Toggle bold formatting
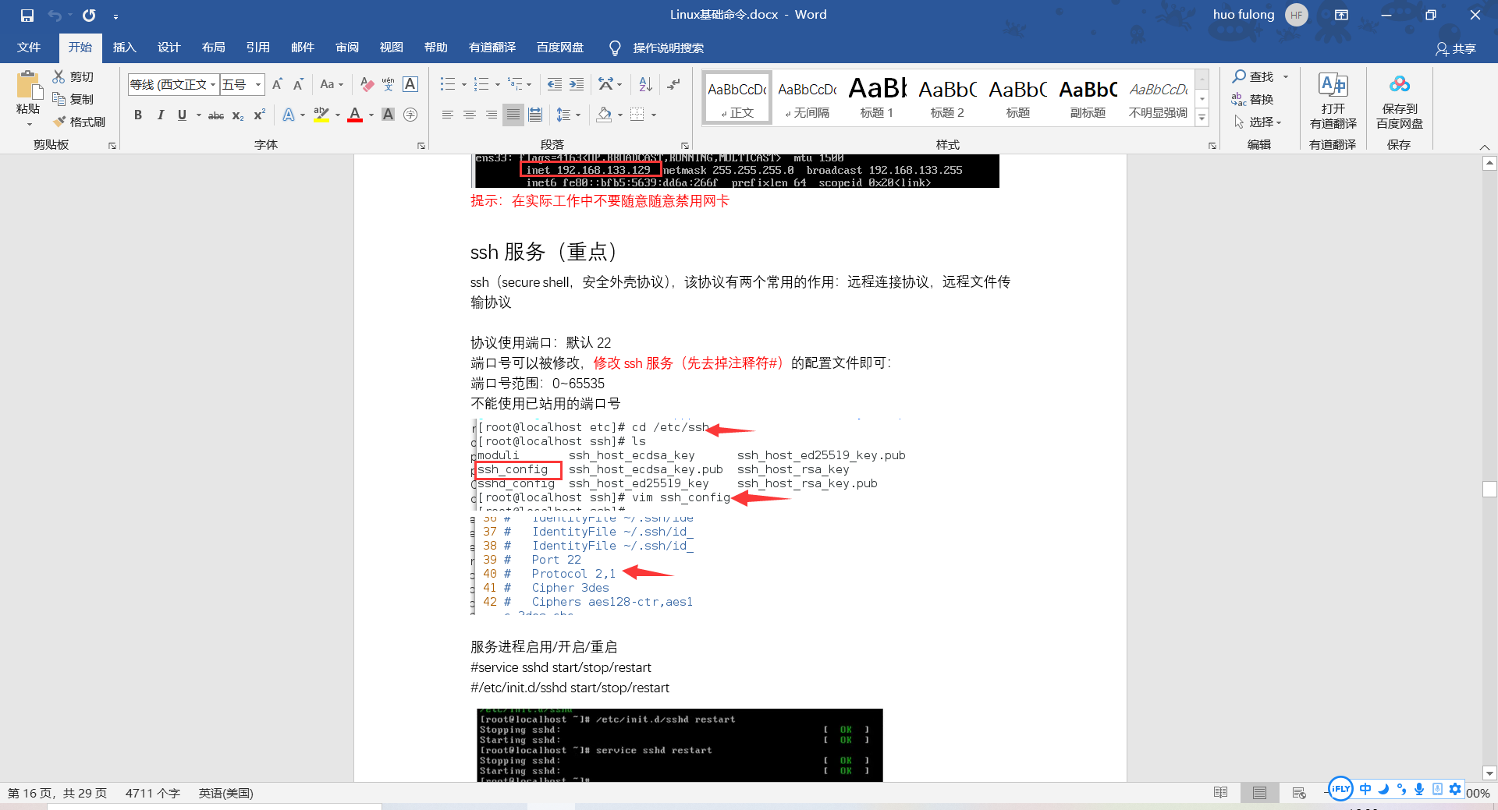 (x=138, y=115)
